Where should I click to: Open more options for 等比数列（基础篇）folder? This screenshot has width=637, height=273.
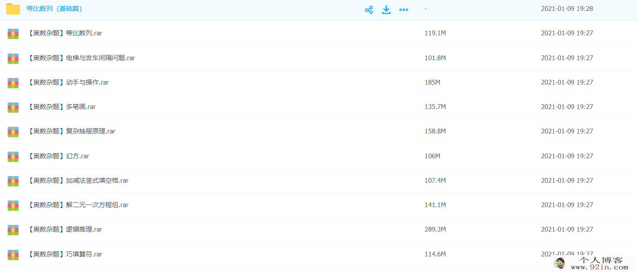404,10
